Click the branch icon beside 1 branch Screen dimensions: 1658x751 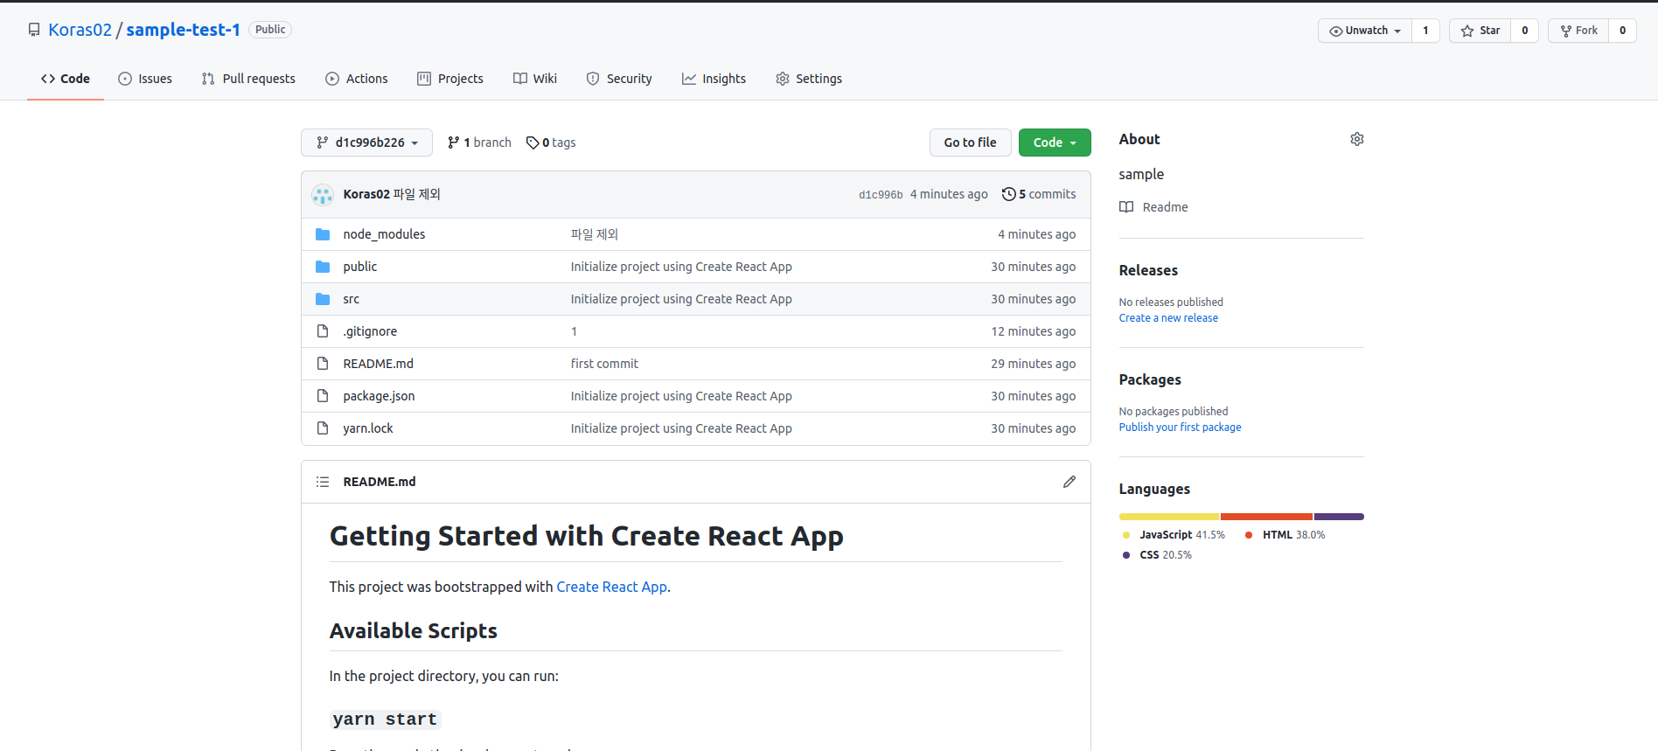click(x=453, y=143)
